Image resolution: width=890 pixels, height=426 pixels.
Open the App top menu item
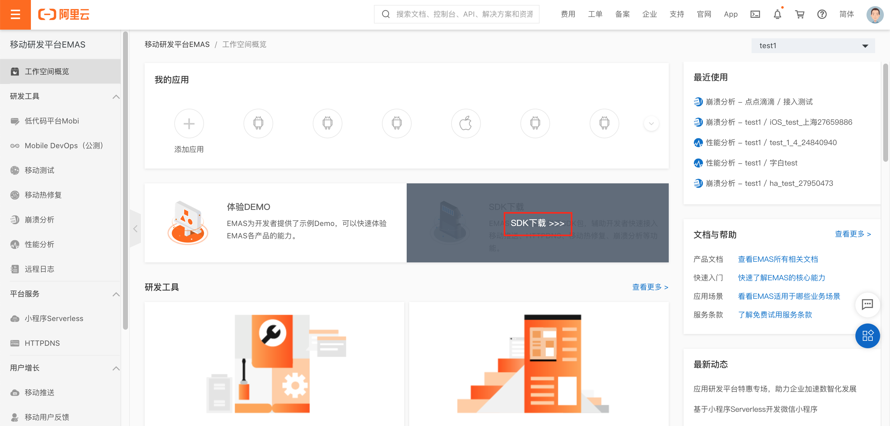730,14
